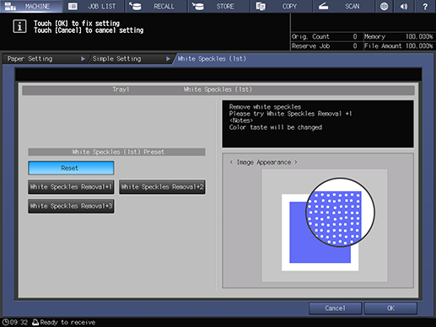Viewport: 436px width, 327px height.
Task: Select the STORE tab
Action: coord(218,6)
